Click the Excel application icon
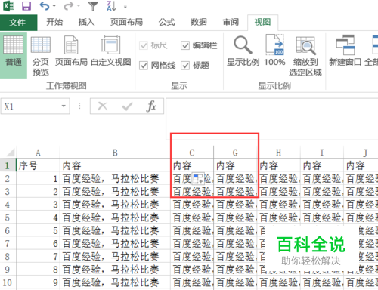This screenshot has width=378, height=290. coord(9,6)
